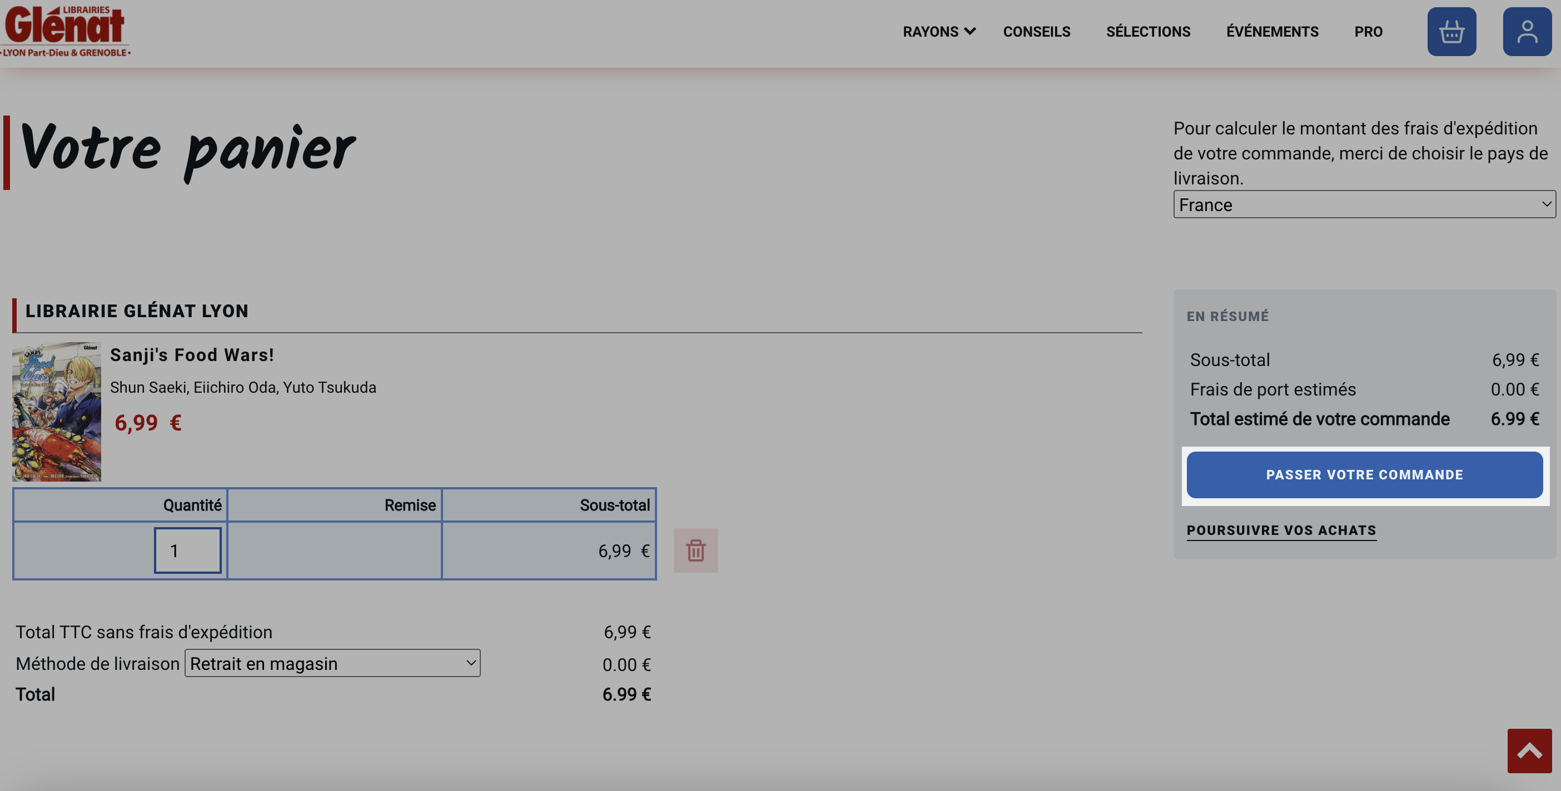The image size is (1561, 791).
Task: Open Méthode de livraison dropdown
Action: 332,664
